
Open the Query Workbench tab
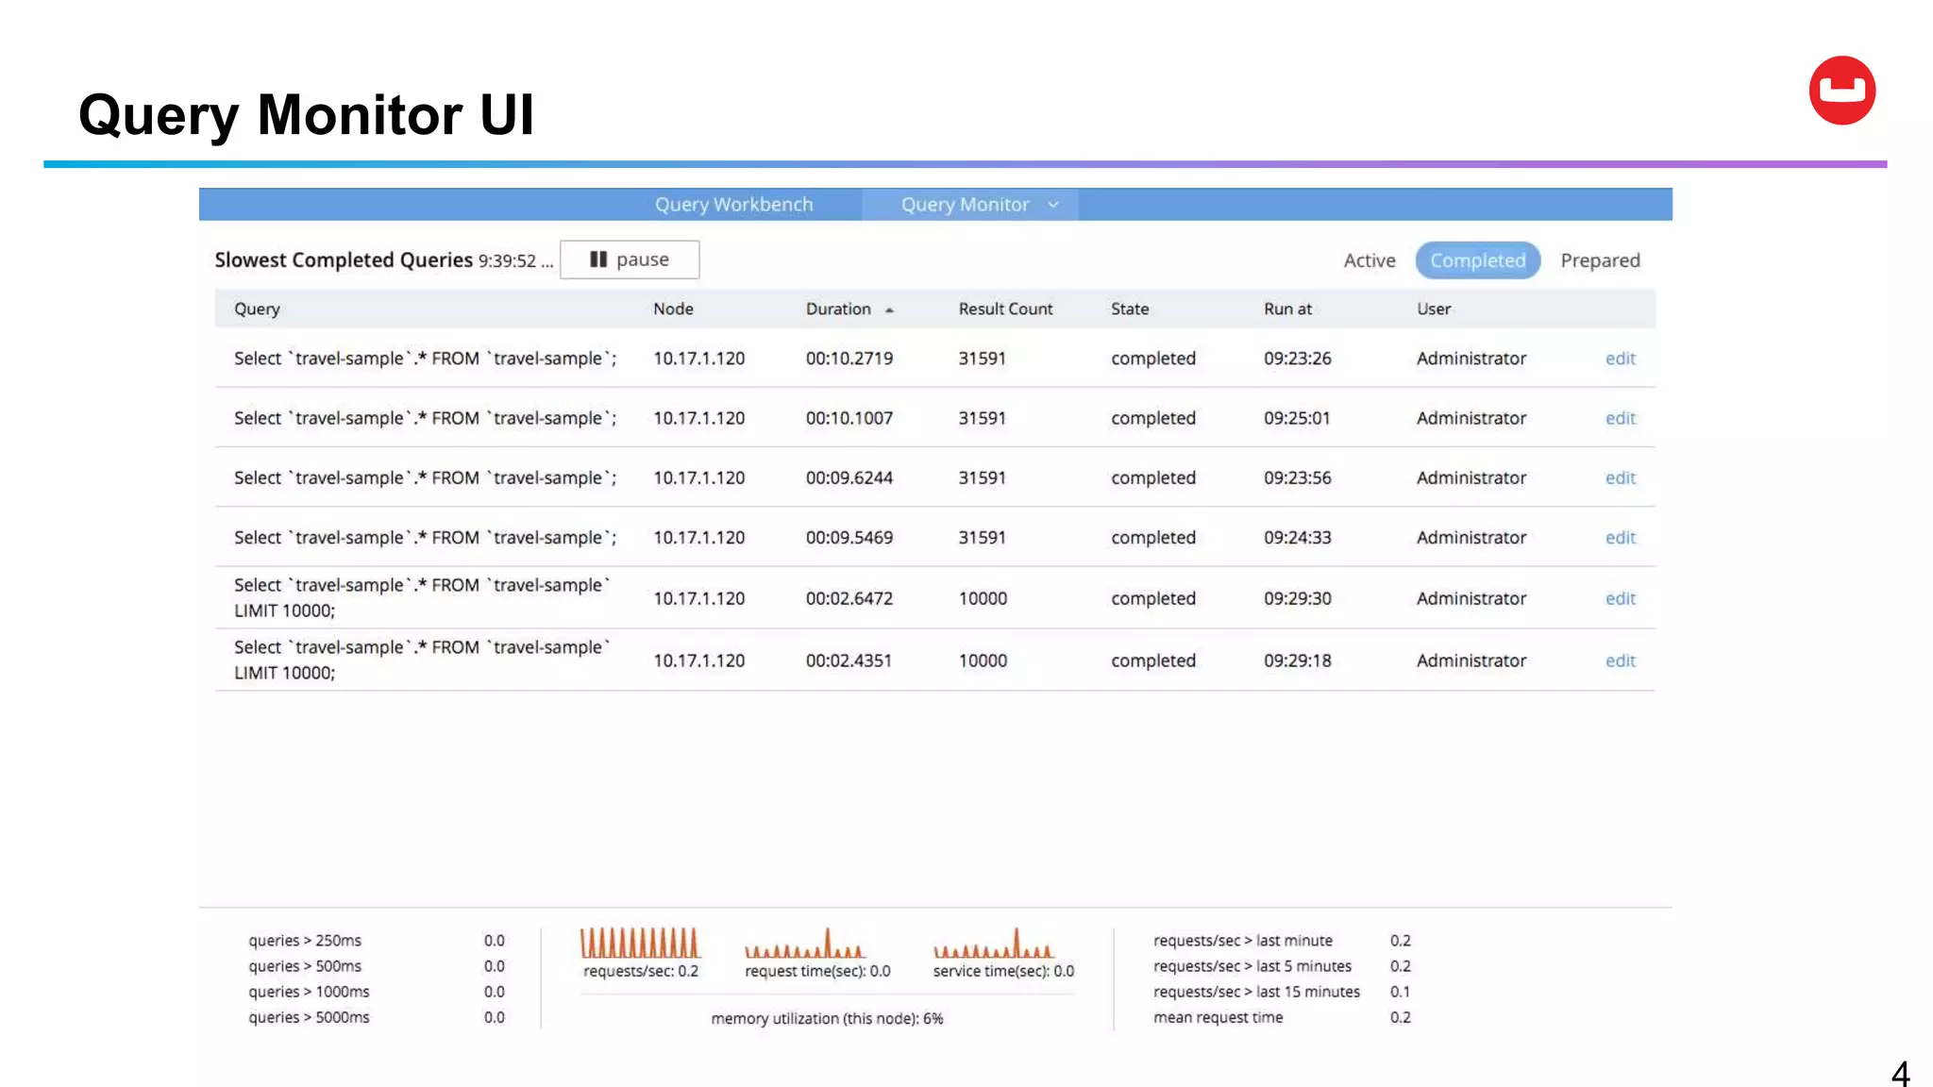[733, 205]
